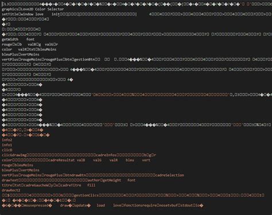
Task: Click the word "init" on the setTitle line
Action: 56,14
